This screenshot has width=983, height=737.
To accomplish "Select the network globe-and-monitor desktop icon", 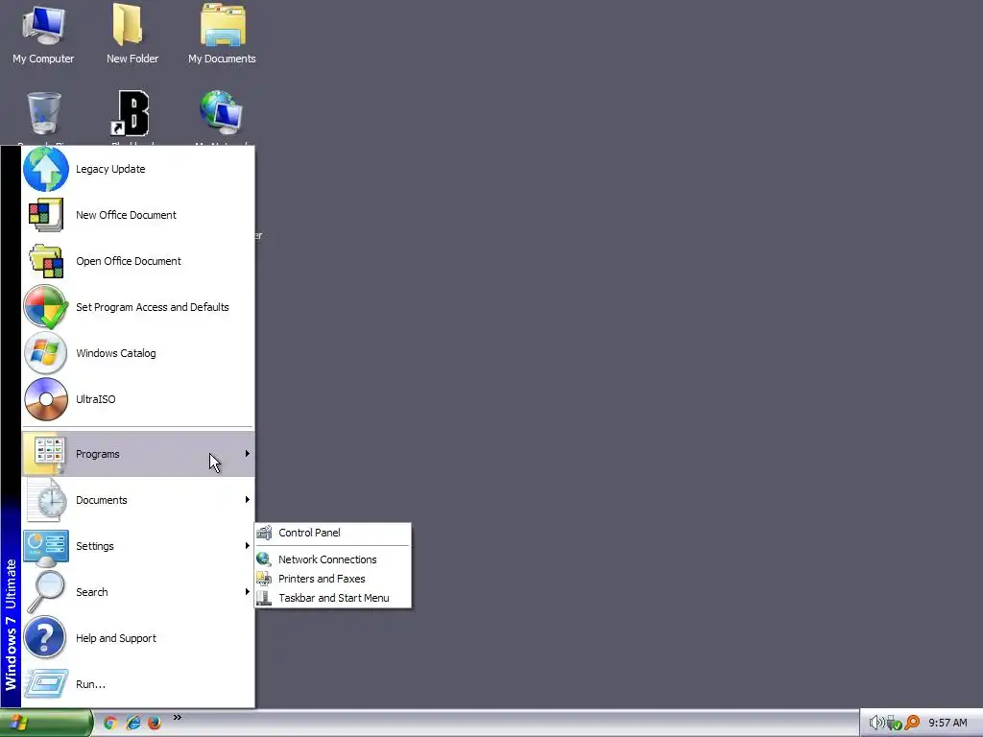I will pyautogui.click(x=221, y=113).
